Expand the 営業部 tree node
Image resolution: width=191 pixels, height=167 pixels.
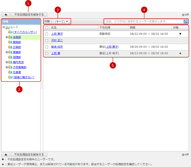pyautogui.click(x=7, y=52)
